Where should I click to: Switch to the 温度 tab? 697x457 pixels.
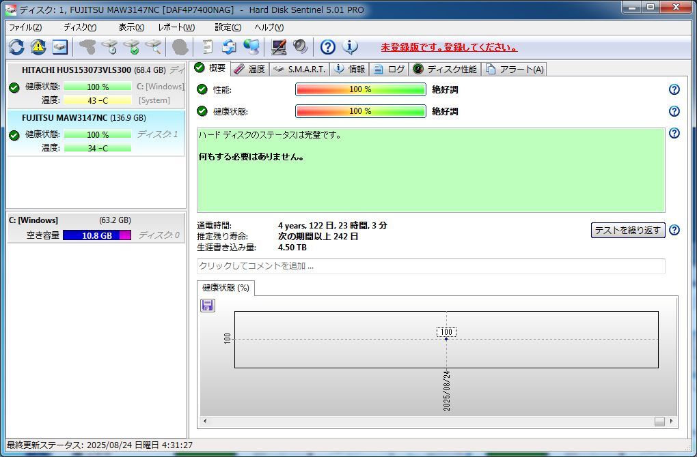click(249, 69)
